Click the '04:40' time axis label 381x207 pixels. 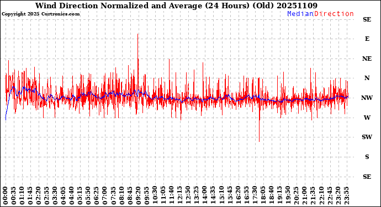pyautogui.click(x=72, y=195)
